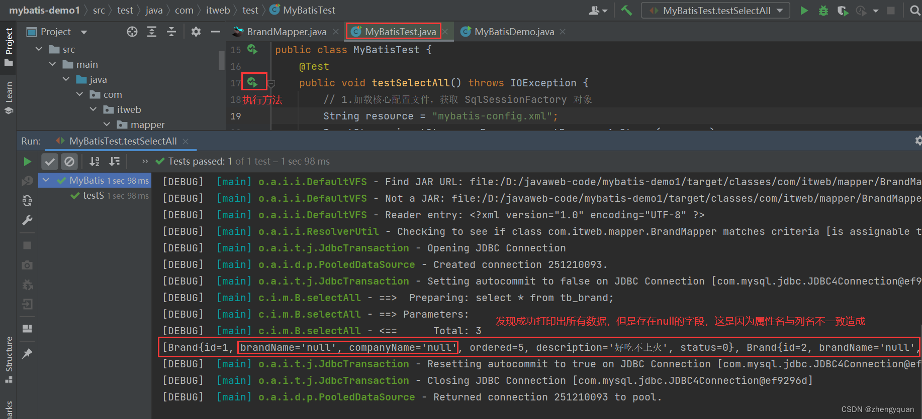
Task: Open the Project tool window stripe
Action: [9, 47]
